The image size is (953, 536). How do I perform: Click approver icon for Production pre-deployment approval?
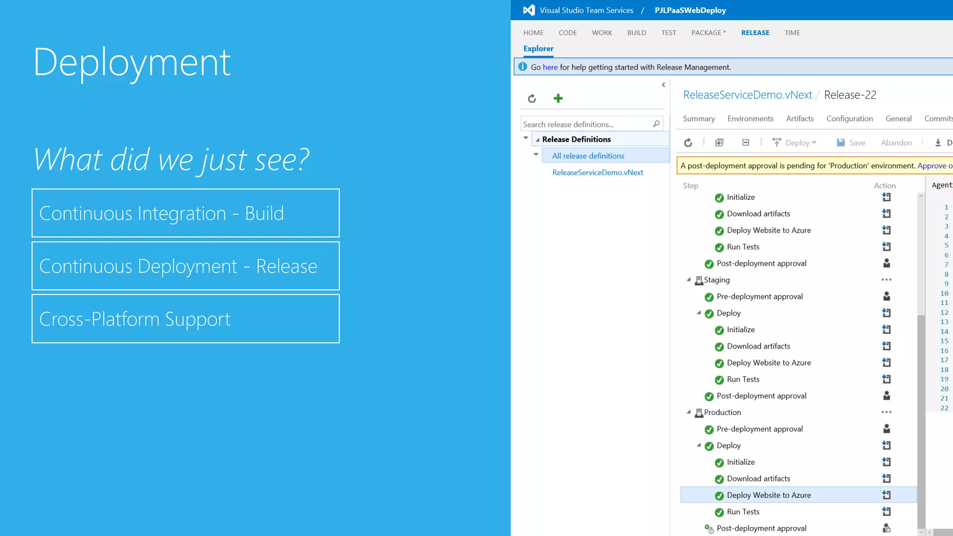[x=886, y=429]
